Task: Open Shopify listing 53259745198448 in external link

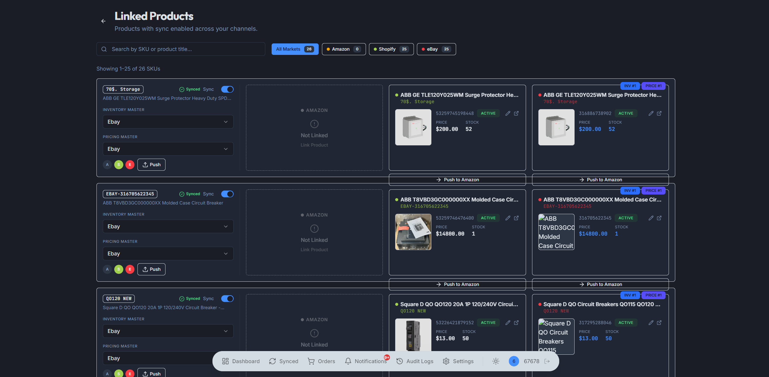Action: pyautogui.click(x=516, y=113)
